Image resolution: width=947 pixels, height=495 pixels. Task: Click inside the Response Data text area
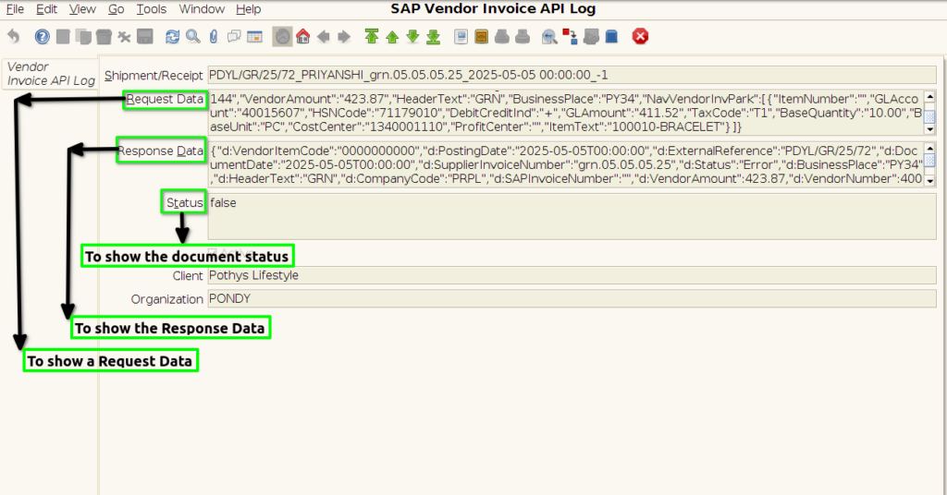point(566,164)
